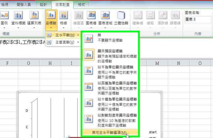This screenshot has height=138, width=213.
Task: Select column header M
Action: click(157, 63)
